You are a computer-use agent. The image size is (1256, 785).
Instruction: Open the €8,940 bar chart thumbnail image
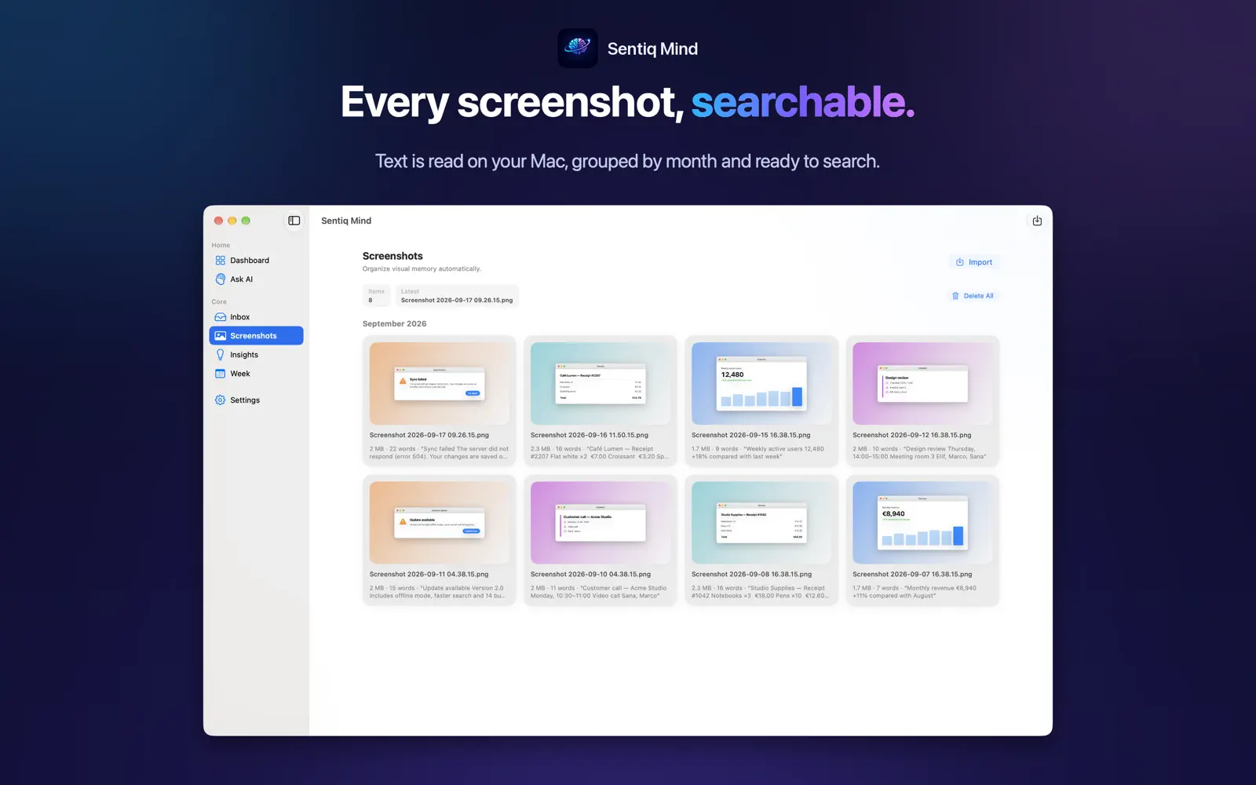tap(922, 523)
